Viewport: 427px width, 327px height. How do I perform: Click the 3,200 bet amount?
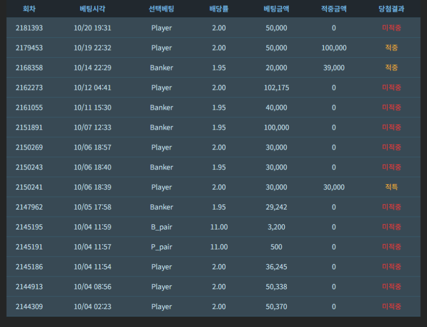pos(277,227)
